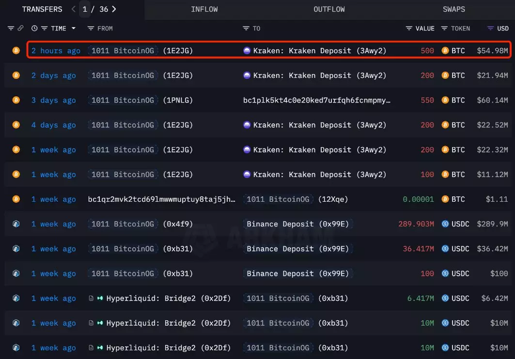Switch to the INFLOW tab
This screenshot has height=359, width=515.
[204, 9]
